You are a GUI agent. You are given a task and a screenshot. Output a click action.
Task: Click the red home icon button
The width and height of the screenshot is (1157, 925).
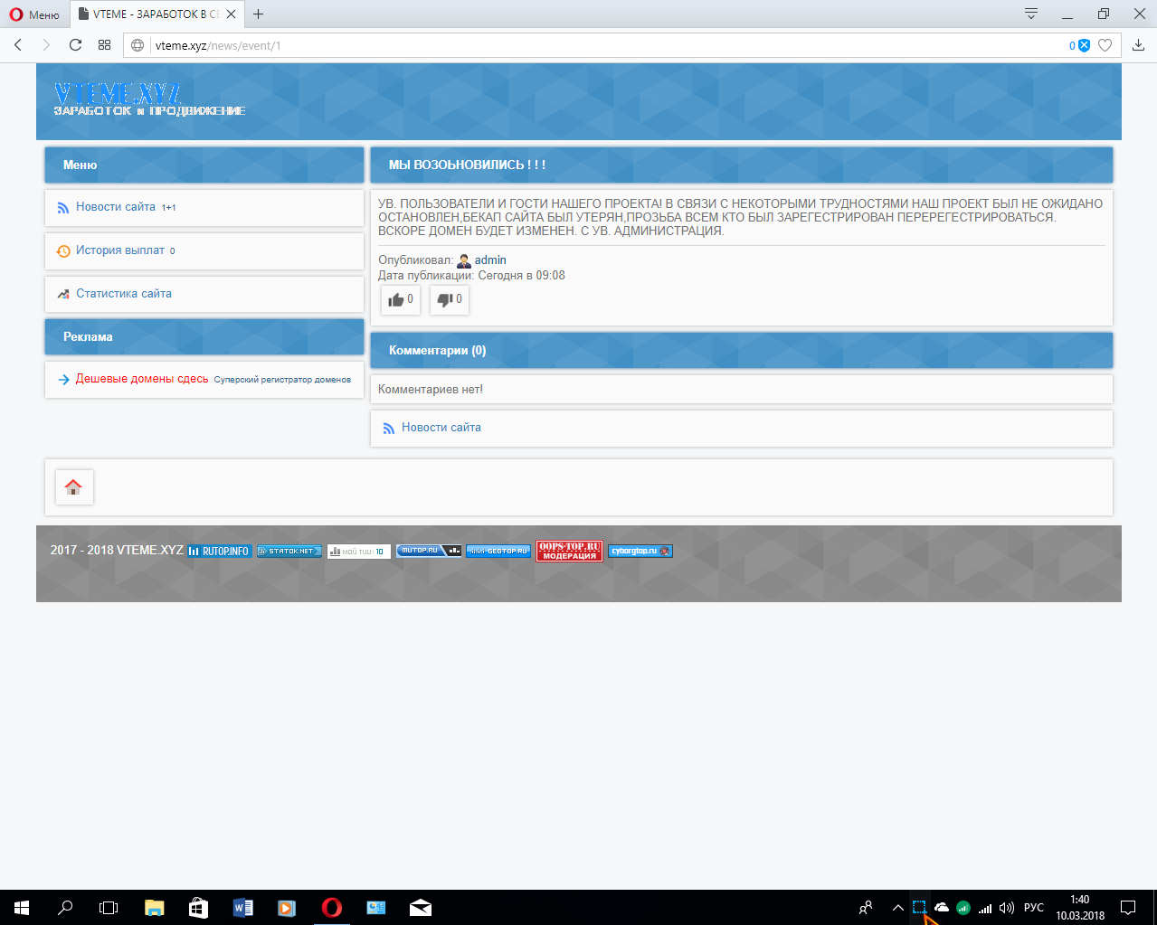(74, 487)
